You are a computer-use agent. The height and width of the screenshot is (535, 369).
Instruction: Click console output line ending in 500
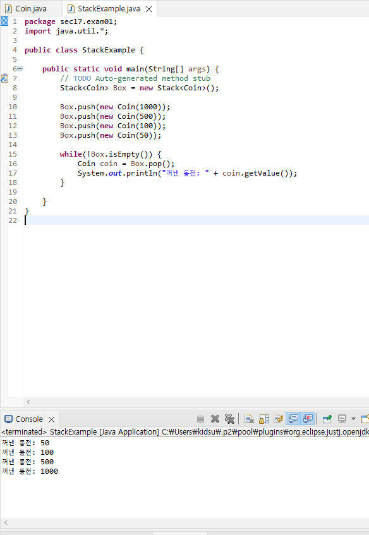coord(28,462)
